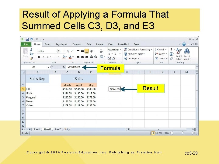This screenshot has height=164, width=219.
Task: Toggle Bold formatting
Action: pos(39,57)
